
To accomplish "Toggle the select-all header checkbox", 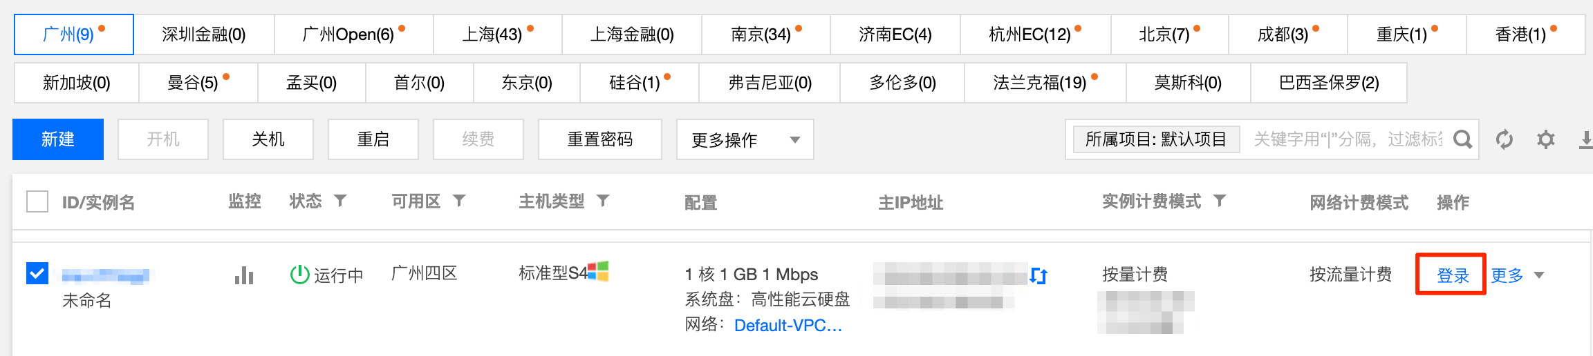I will pyautogui.click(x=37, y=202).
